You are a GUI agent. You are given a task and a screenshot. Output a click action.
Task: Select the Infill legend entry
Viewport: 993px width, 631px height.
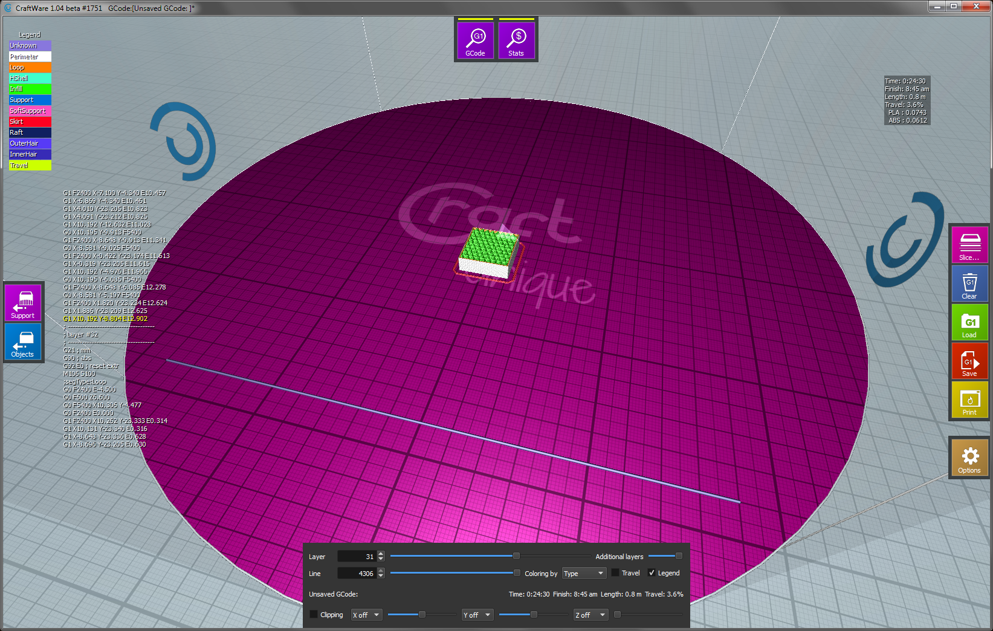pos(30,89)
